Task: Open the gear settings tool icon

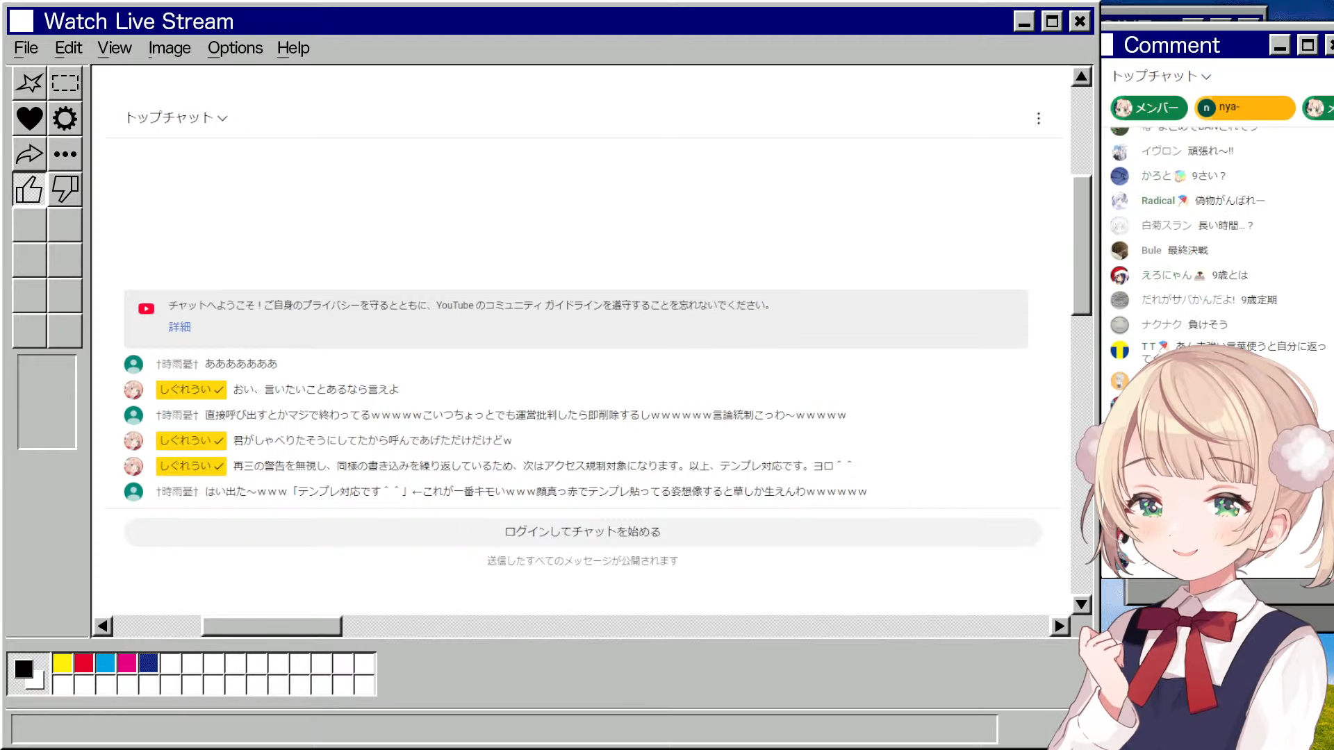Action: [x=65, y=119]
